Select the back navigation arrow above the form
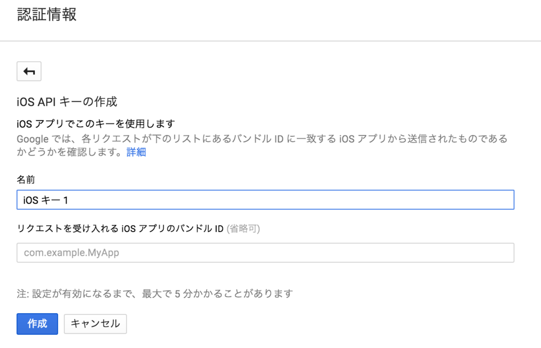 coord(29,71)
